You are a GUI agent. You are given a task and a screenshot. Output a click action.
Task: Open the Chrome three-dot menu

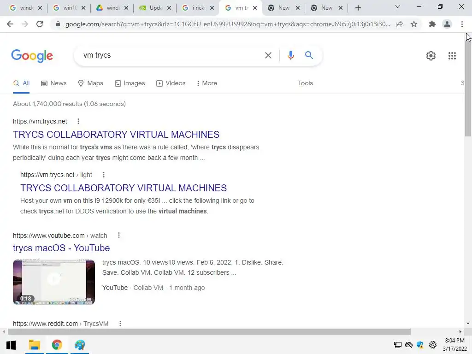[462, 24]
